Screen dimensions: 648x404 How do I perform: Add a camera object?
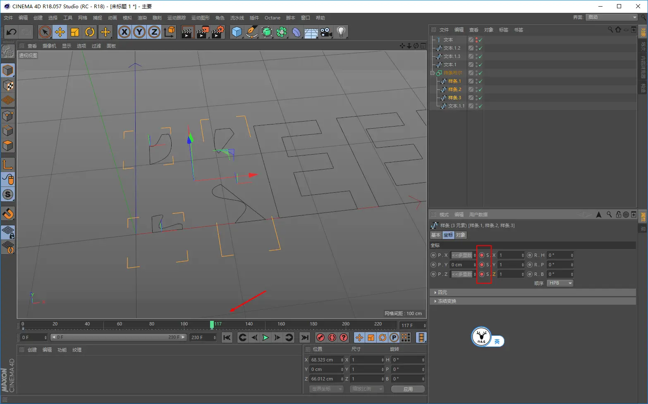click(x=326, y=32)
